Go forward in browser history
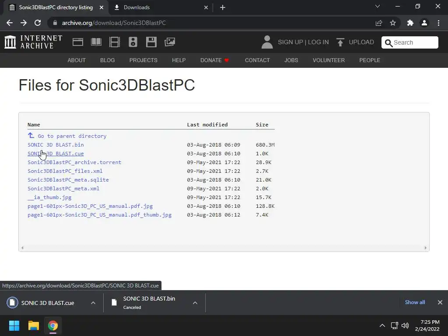The height and width of the screenshot is (336, 448). point(24,23)
